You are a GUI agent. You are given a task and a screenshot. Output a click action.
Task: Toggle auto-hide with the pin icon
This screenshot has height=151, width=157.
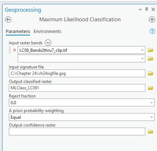pyautogui.click(x=146, y=9)
